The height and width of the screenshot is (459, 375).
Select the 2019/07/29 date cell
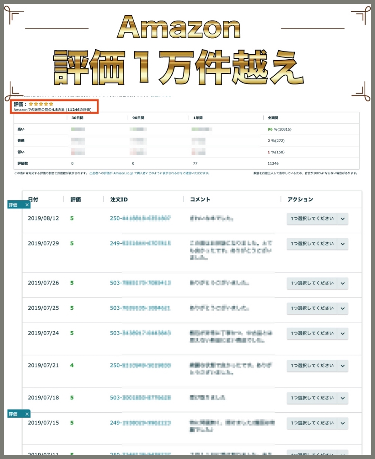click(44, 243)
